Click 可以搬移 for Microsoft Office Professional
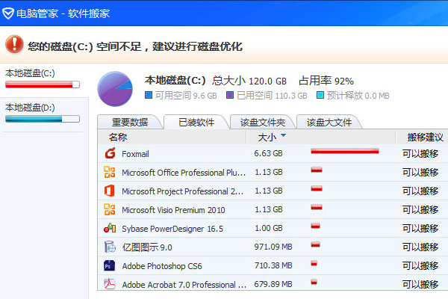 (x=420, y=172)
